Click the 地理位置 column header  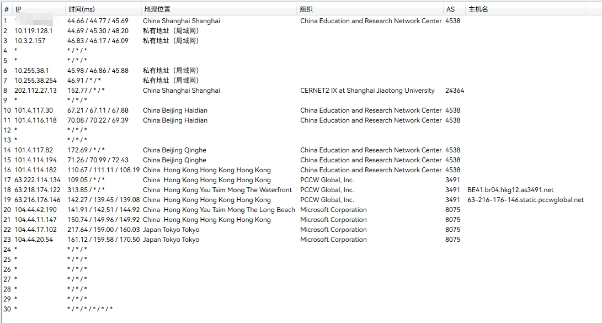pos(157,9)
